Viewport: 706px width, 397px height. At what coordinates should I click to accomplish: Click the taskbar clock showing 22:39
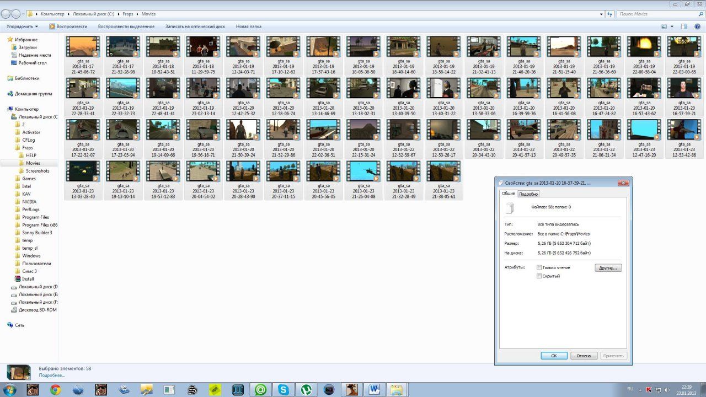(686, 390)
